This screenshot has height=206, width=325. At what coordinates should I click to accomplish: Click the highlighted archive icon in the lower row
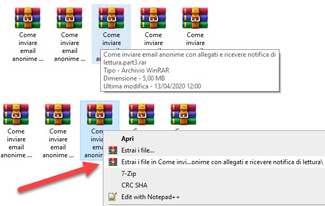(x=100, y=114)
